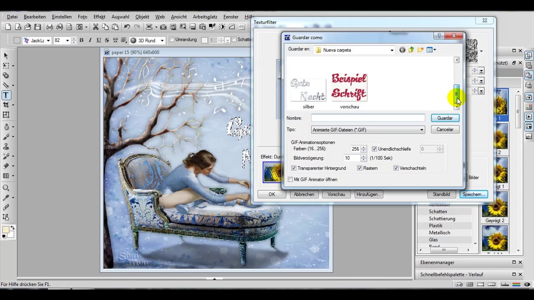Create new folder in Guardar como dialog
534x300 pixels.
tap(421, 50)
